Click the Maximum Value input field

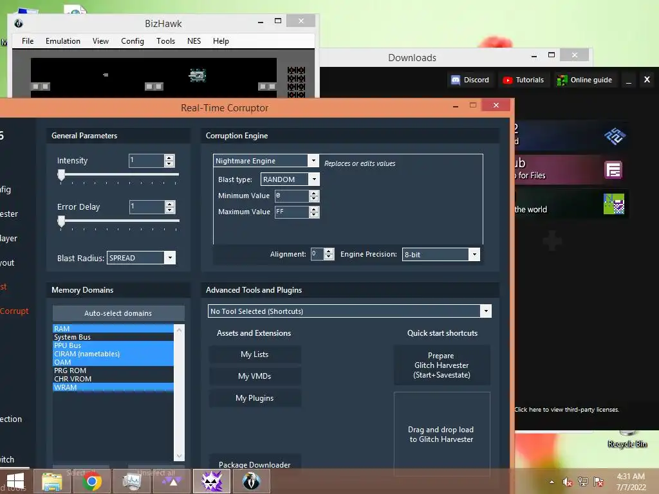pyautogui.click(x=292, y=212)
